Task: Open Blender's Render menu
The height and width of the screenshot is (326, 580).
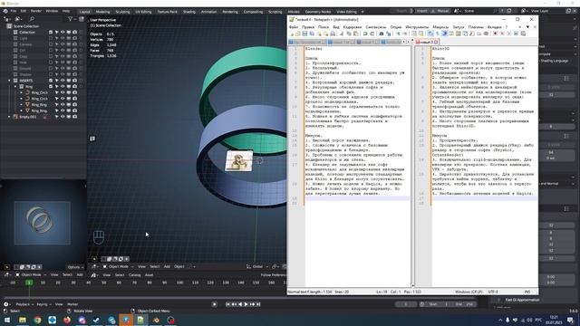Action: point(36,11)
